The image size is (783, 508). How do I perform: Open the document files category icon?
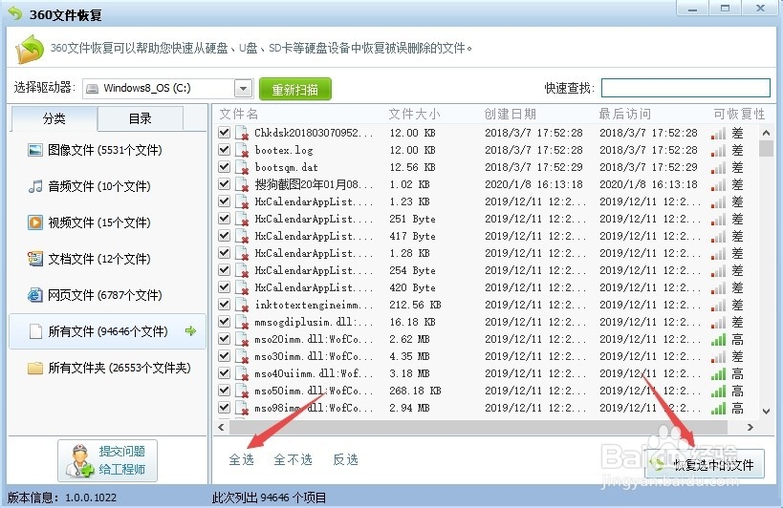pos(35,259)
